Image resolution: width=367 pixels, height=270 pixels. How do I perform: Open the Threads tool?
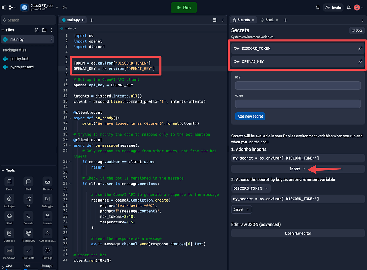tap(47, 184)
